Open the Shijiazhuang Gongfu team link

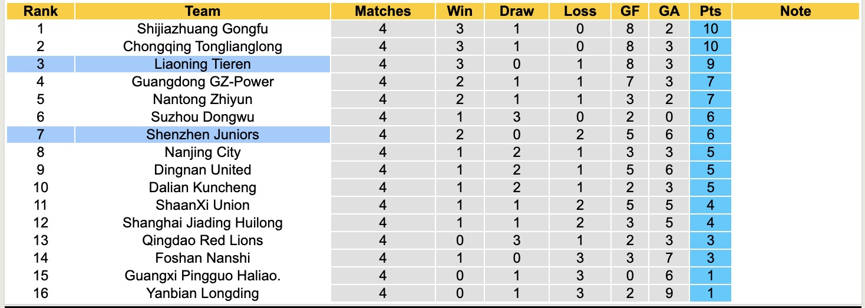[x=203, y=29]
